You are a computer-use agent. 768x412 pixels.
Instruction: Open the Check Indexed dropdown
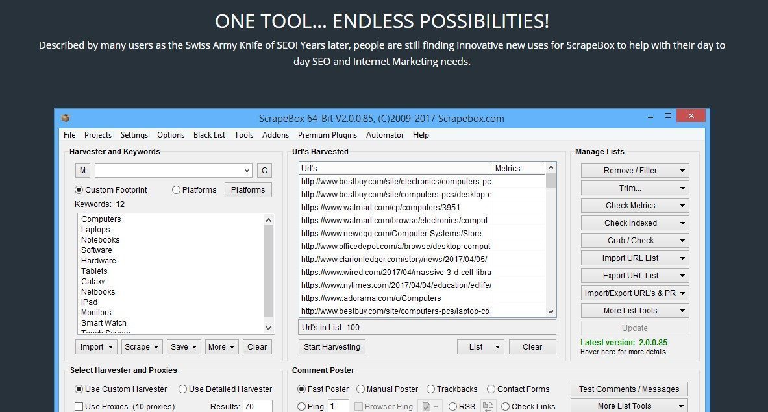point(635,223)
